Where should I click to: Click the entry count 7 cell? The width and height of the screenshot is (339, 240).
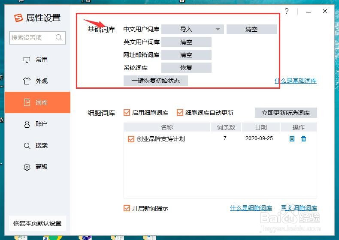pyautogui.click(x=225, y=138)
